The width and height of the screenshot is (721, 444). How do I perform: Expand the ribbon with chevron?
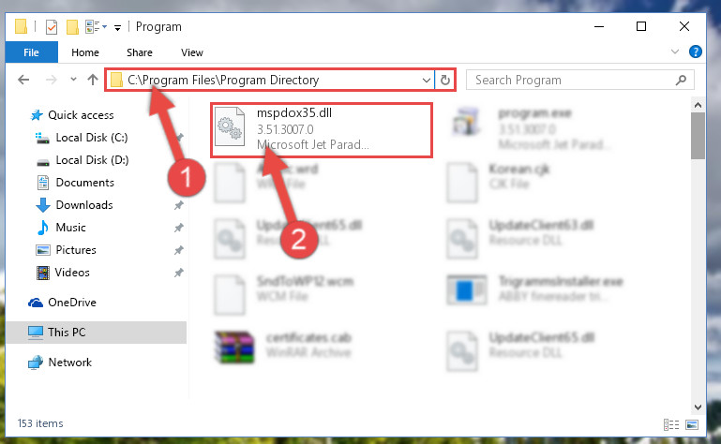coord(674,52)
